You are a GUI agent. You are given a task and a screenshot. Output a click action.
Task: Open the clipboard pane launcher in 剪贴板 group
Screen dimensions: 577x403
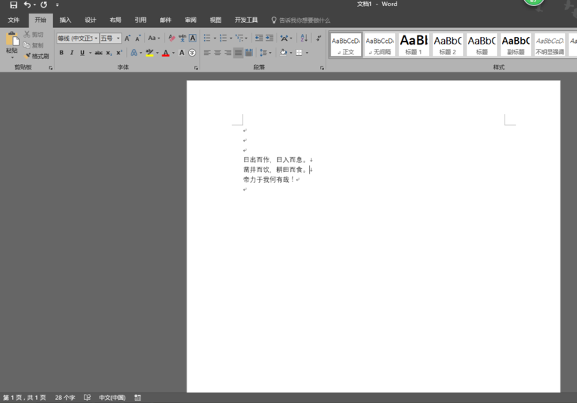[51, 68]
